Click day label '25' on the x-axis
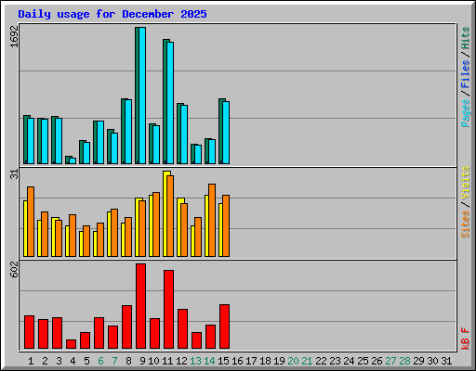The height and width of the screenshot is (371, 476). [363, 361]
